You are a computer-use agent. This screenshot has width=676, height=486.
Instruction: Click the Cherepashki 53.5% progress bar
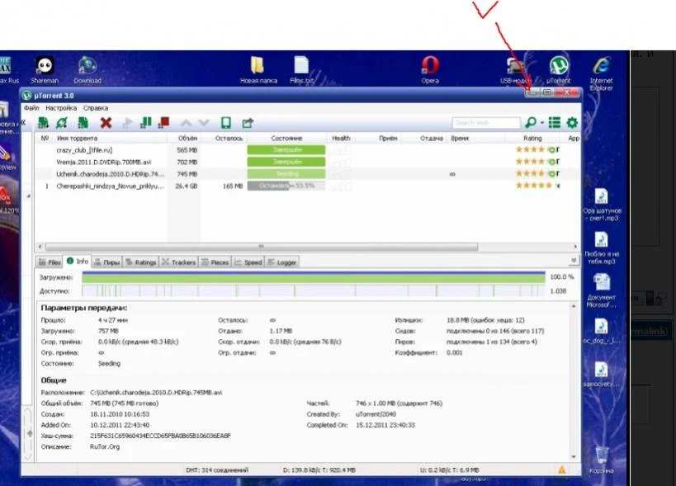pos(286,186)
